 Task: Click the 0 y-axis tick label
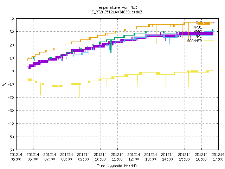(13, 71)
